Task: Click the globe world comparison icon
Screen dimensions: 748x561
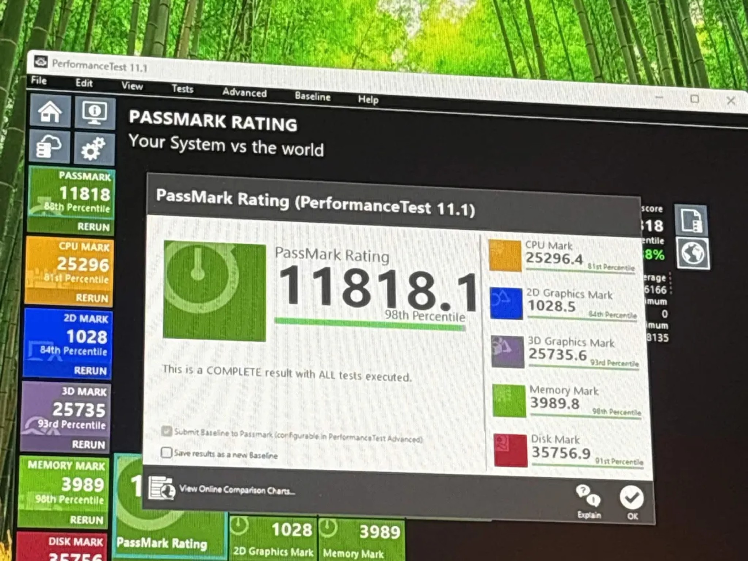Action: point(692,253)
